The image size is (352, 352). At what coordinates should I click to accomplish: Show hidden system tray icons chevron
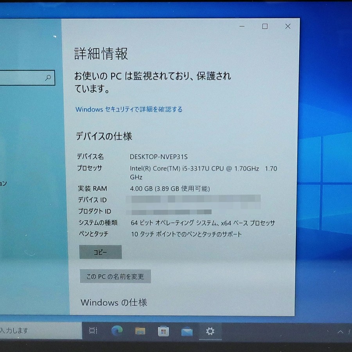[x=340, y=332]
